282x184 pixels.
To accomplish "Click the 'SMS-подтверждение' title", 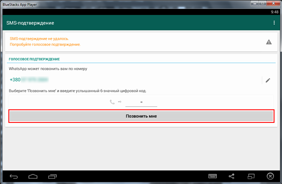I will pos(30,23).
